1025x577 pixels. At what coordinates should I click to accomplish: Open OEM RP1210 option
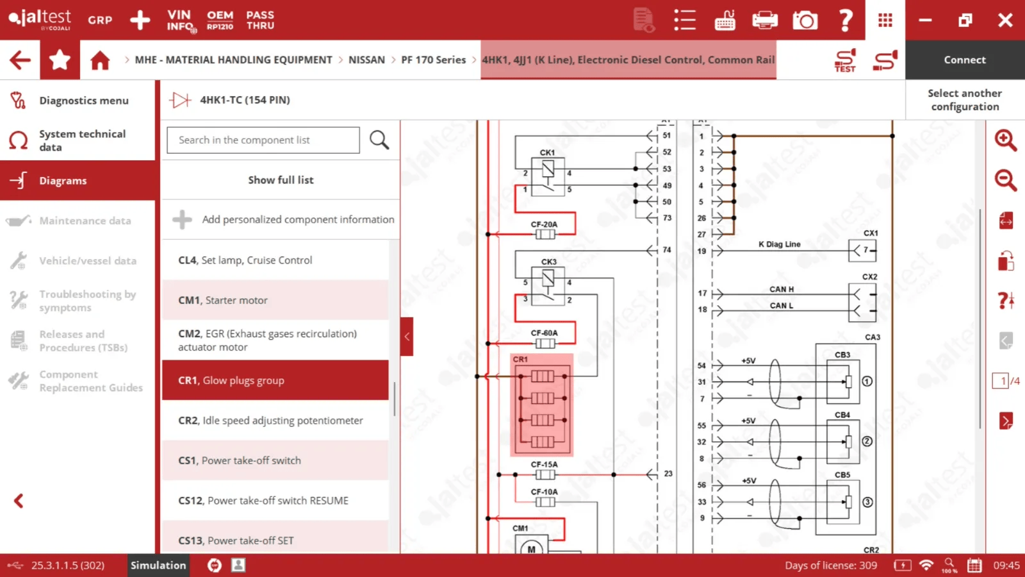click(220, 20)
